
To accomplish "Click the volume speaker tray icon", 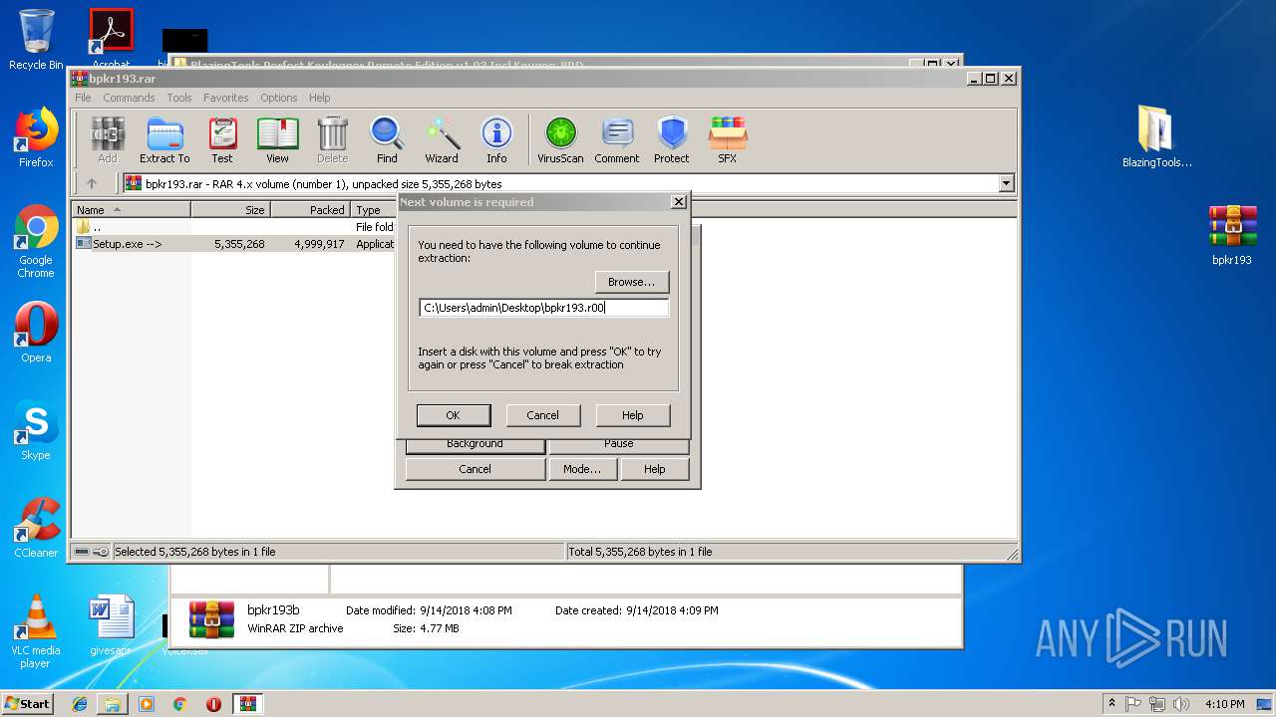I will (x=1181, y=704).
